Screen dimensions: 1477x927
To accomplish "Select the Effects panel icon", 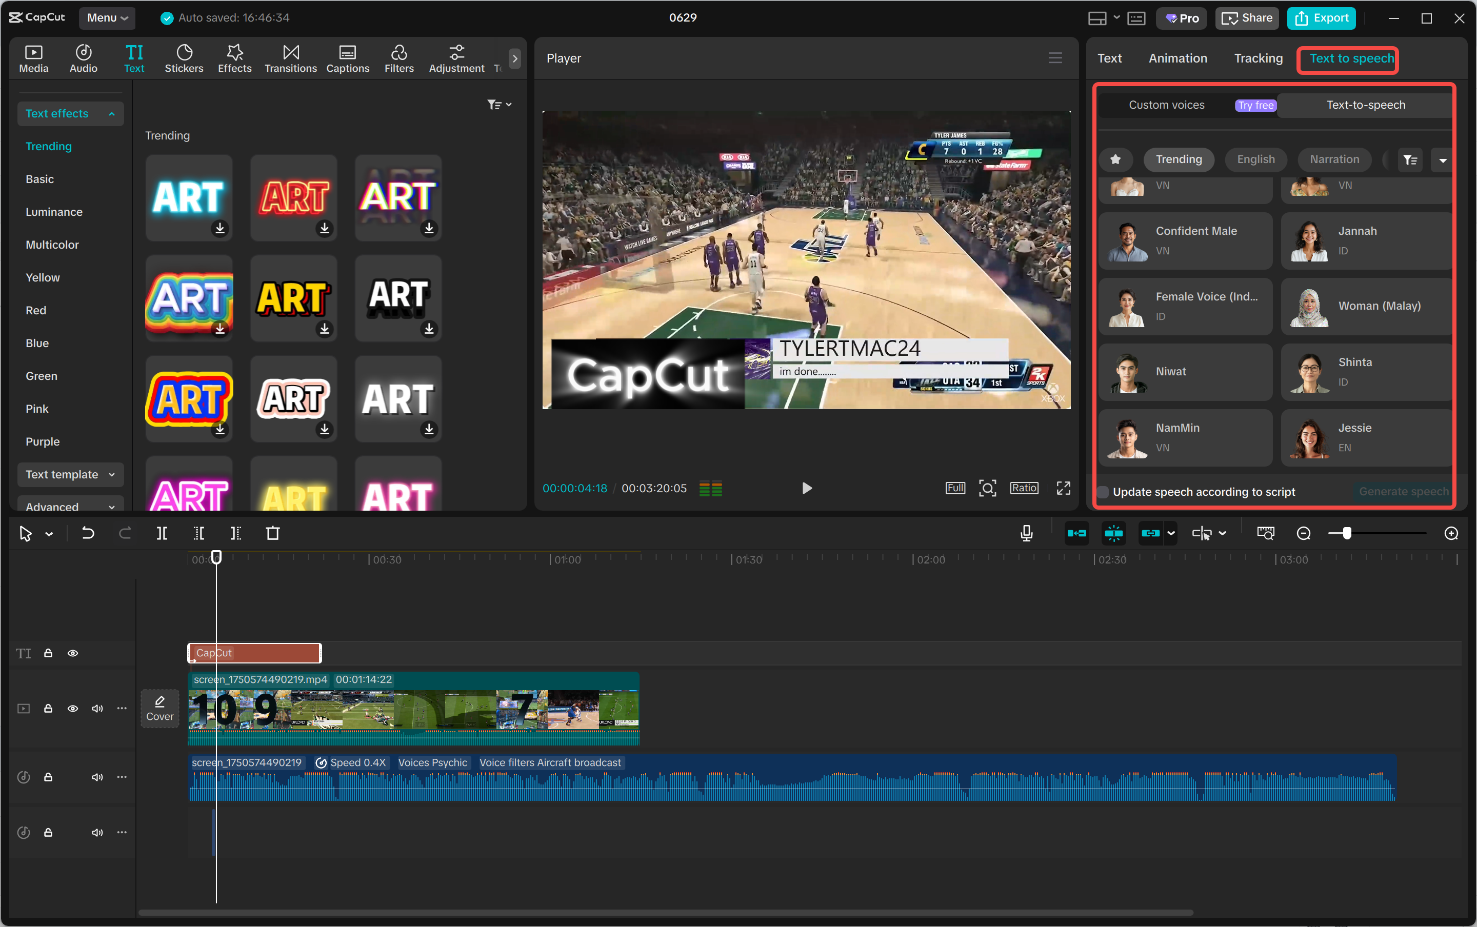I will pos(234,58).
